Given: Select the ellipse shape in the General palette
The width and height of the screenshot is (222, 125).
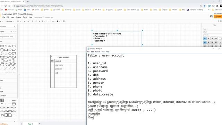Looking at the screenshot, I should point(14,46).
